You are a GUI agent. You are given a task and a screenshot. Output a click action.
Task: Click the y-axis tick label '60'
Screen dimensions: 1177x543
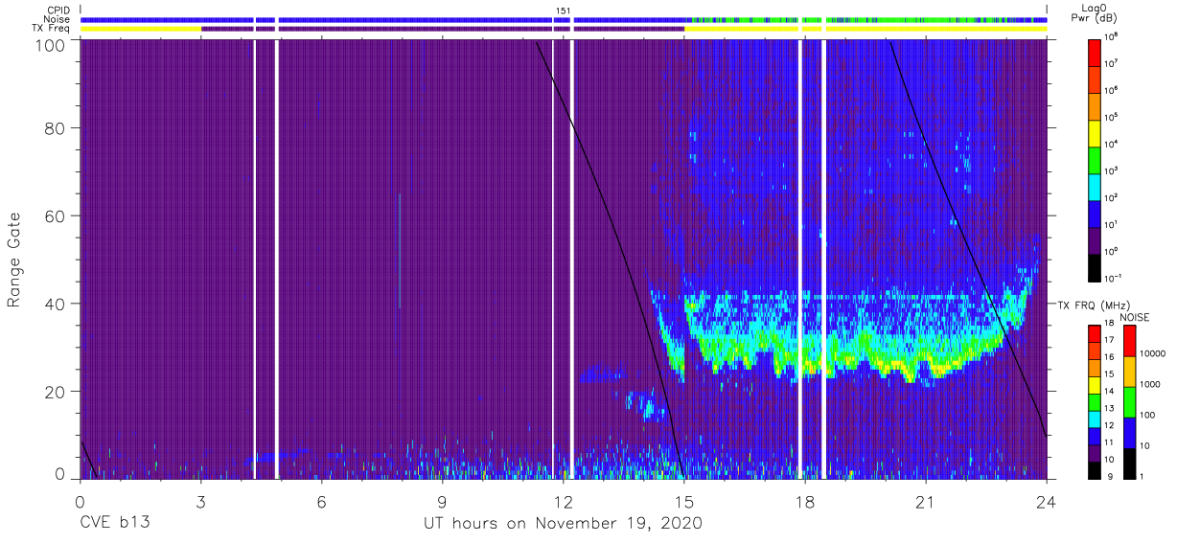tap(58, 216)
